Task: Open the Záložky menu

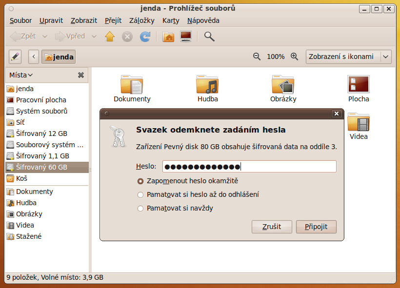Action: (x=142, y=20)
